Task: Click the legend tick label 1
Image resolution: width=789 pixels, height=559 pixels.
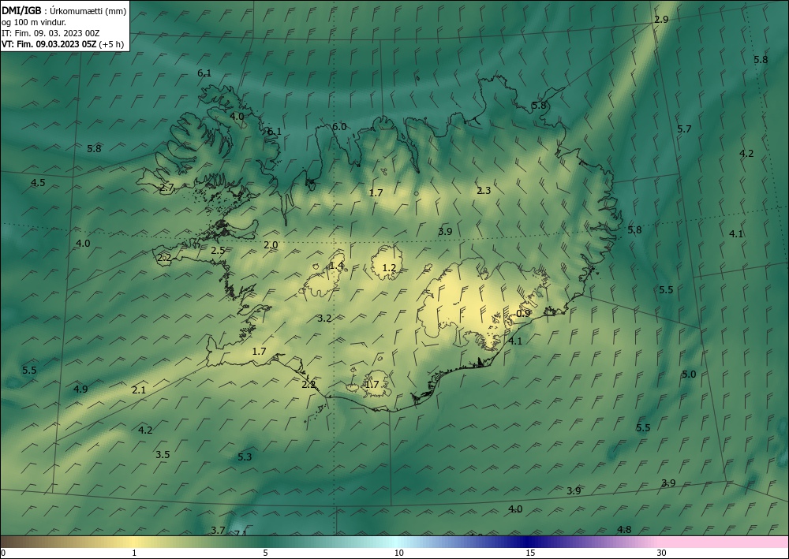Action: tap(134, 553)
